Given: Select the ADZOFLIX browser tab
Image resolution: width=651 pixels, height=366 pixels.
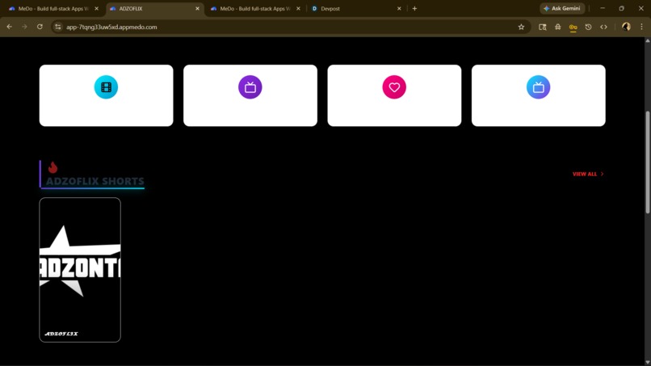Looking at the screenshot, I should point(154,9).
